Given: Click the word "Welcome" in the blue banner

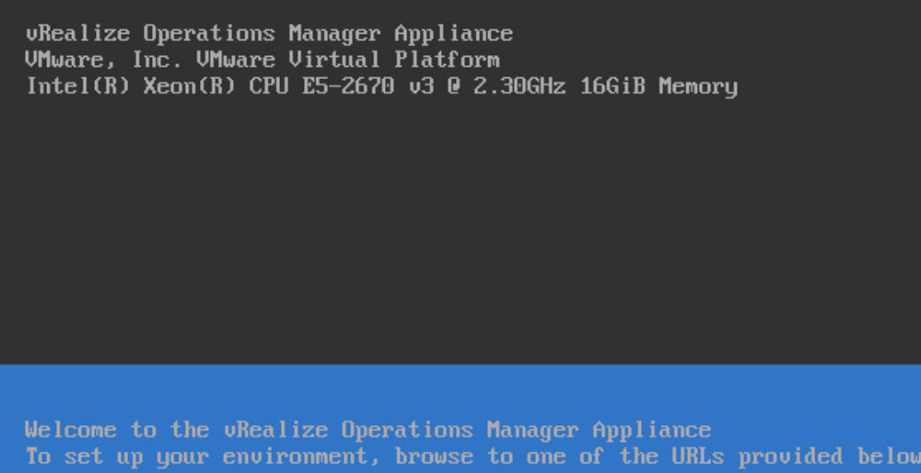Looking at the screenshot, I should click(x=71, y=430).
